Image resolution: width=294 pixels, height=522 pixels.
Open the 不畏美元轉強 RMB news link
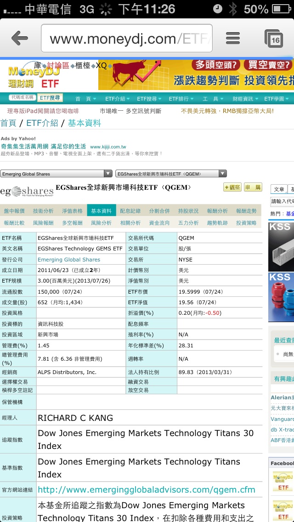coord(227,111)
